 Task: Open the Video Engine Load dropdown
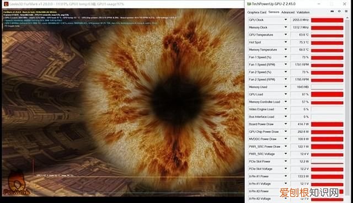tap(286, 109)
